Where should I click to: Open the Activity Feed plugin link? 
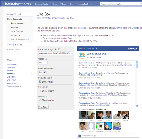pyautogui.click(x=12, y=64)
